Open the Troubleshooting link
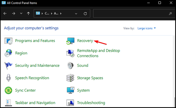This screenshot has width=176, height=108. 91,103
